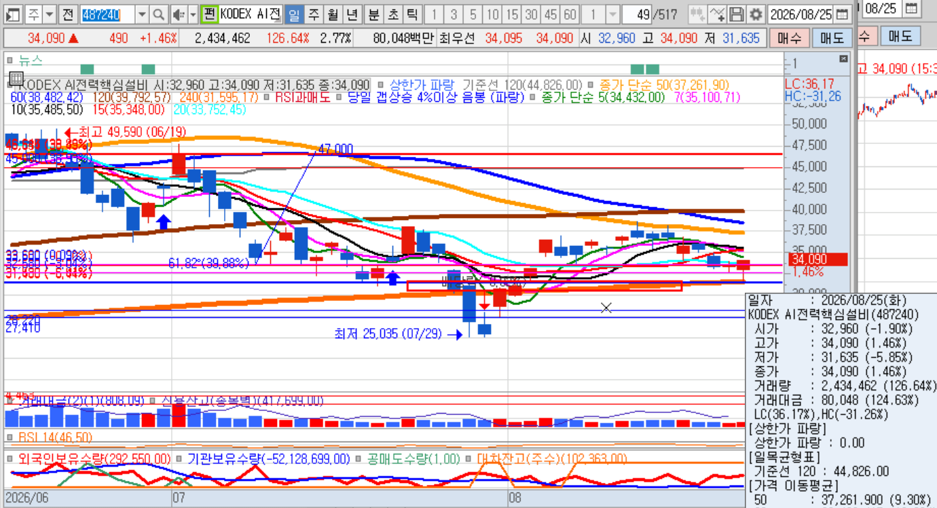Toggle the 대차잔고(주수) indicator marker
The image size is (937, 508).
coord(469,459)
